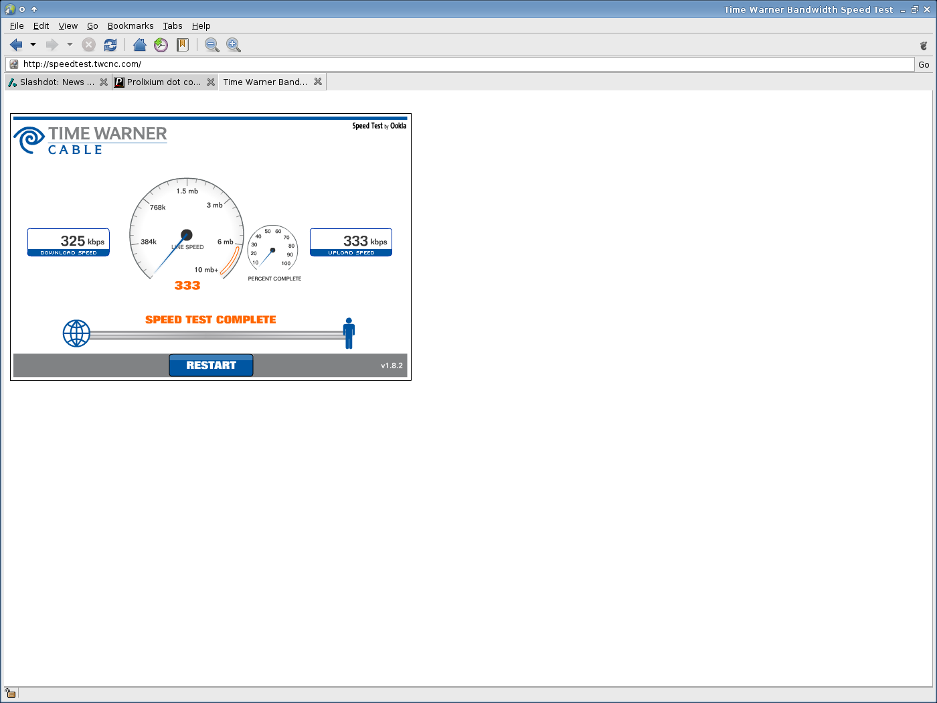
Task: Click the Speed Test by Ookla link
Action: click(379, 126)
